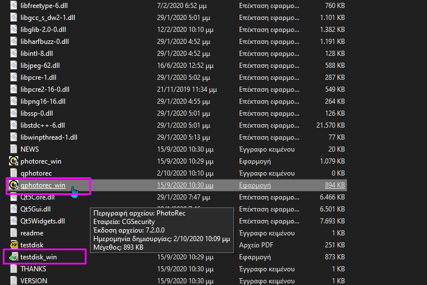The height and width of the screenshot is (285, 427).
Task: Select the libpcre-1.dll file icon
Action: tap(13, 78)
